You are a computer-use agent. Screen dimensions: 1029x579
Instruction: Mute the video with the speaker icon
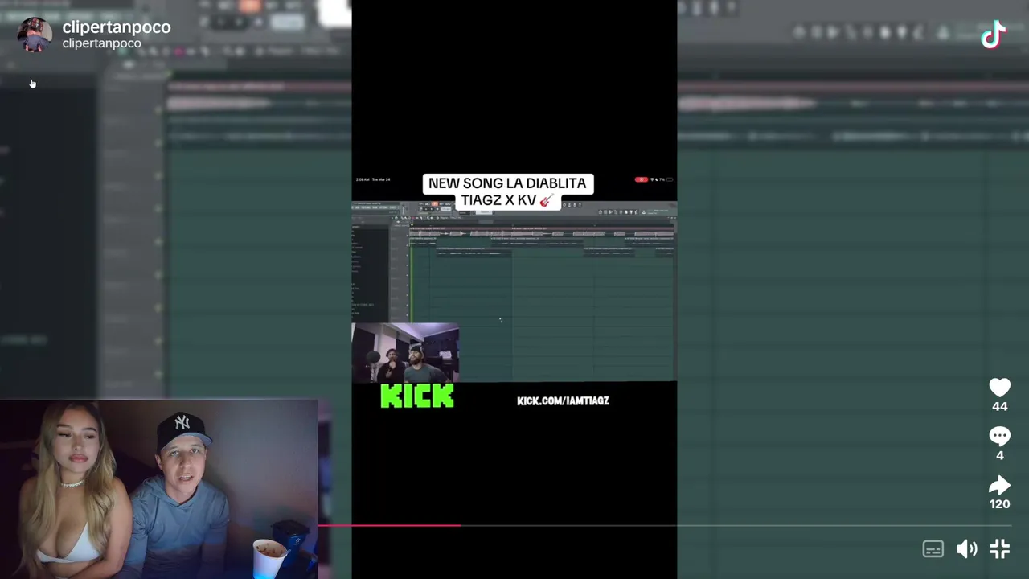[966, 549]
